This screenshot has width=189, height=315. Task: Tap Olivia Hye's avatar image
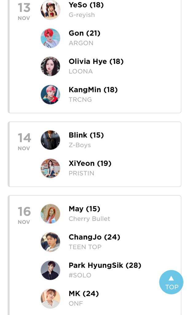50,66
